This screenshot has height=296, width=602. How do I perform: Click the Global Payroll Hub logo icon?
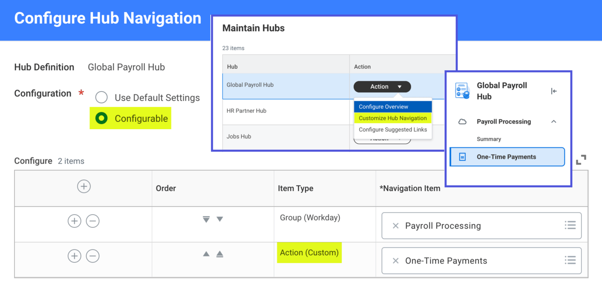pos(462,91)
